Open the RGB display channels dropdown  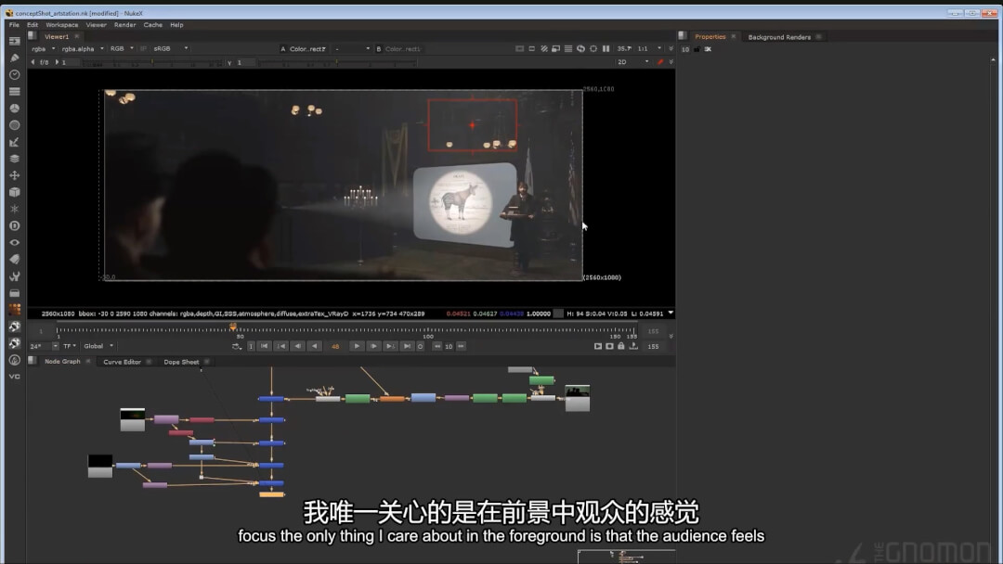tap(122, 48)
